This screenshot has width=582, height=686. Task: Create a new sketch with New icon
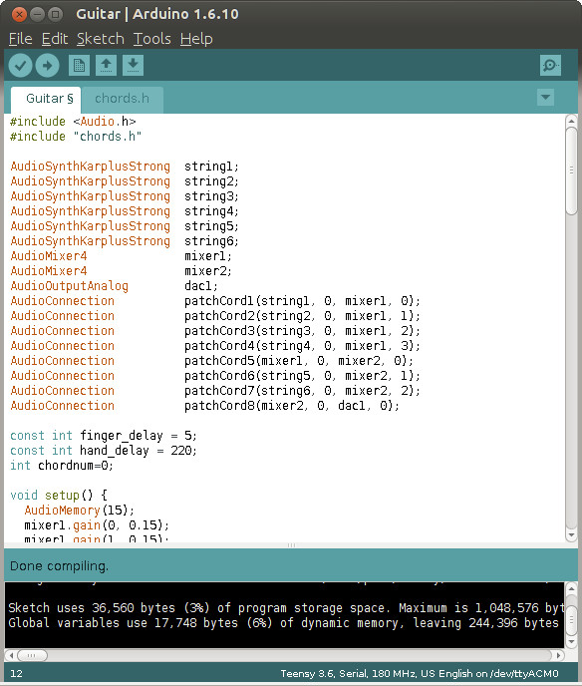tap(79, 66)
